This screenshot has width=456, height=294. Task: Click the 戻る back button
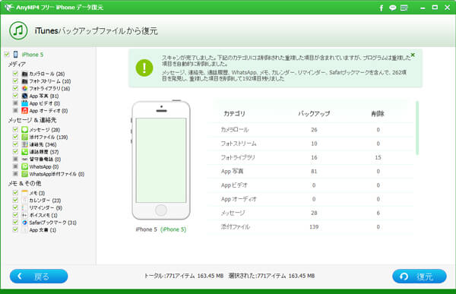pyautogui.click(x=39, y=277)
